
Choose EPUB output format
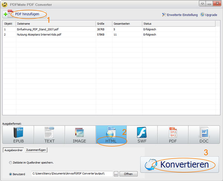click(18, 134)
